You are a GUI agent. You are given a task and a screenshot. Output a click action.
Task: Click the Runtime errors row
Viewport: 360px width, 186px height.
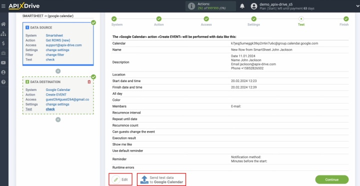tap(230, 167)
